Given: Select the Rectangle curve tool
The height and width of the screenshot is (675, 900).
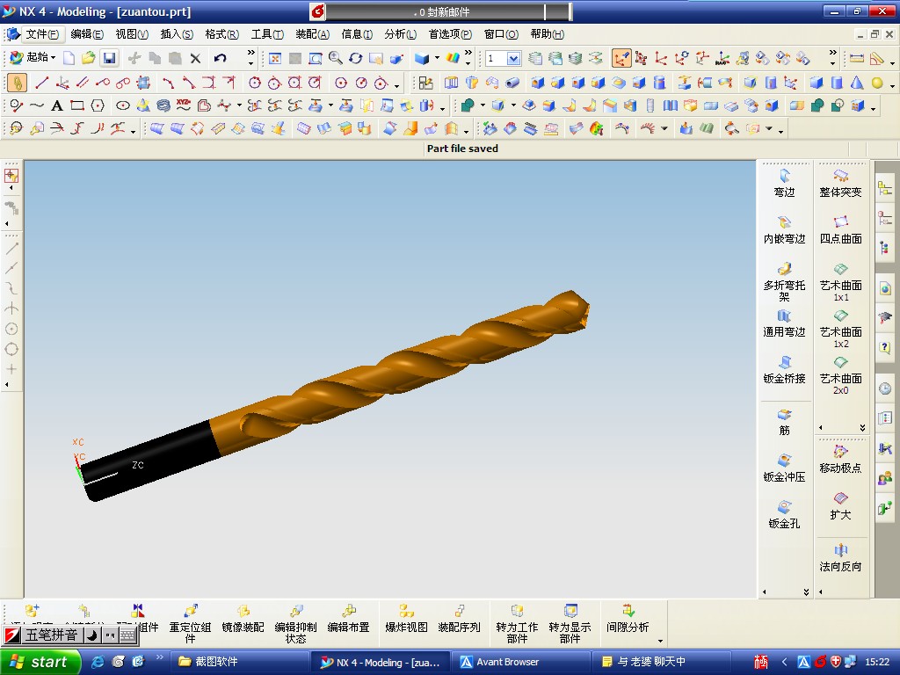Looking at the screenshot, I should pos(77,105).
